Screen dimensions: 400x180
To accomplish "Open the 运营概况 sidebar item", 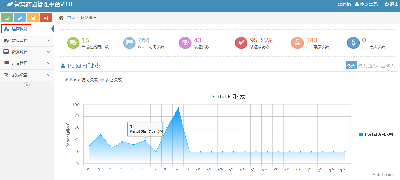I will point(19,29).
